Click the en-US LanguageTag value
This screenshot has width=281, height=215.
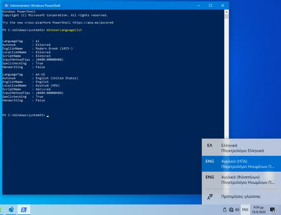(40, 74)
